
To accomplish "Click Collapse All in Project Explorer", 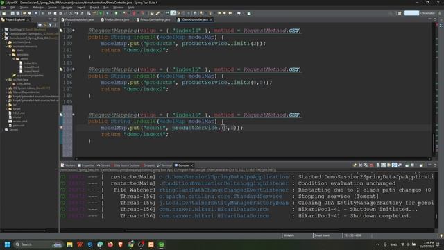I will (x=40, y=25).
